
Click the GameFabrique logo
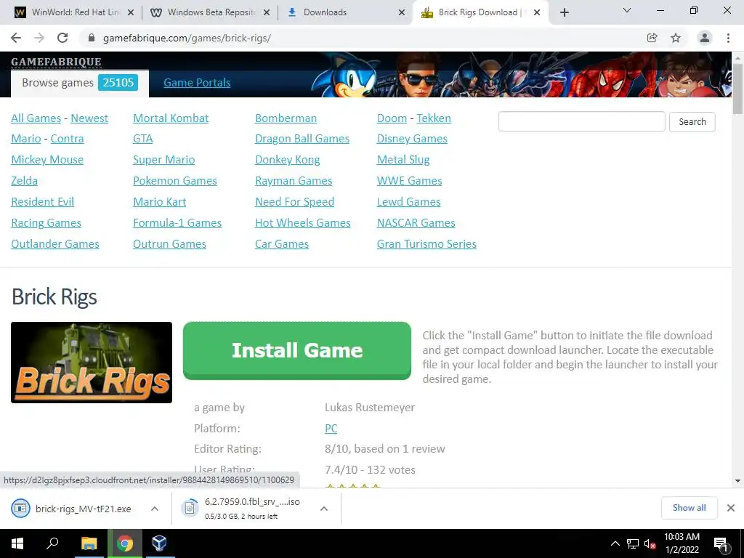coord(56,62)
